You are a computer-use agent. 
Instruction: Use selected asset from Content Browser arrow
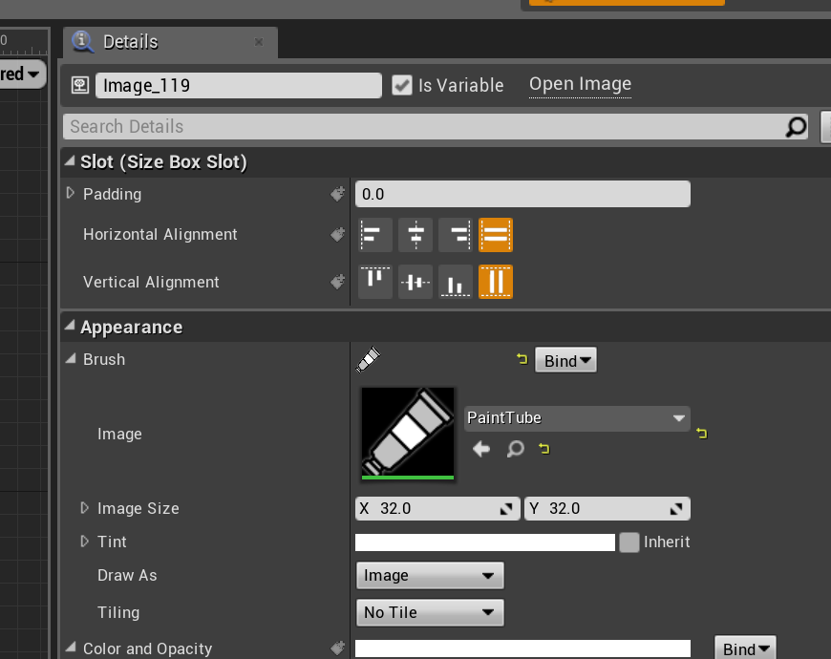481,449
